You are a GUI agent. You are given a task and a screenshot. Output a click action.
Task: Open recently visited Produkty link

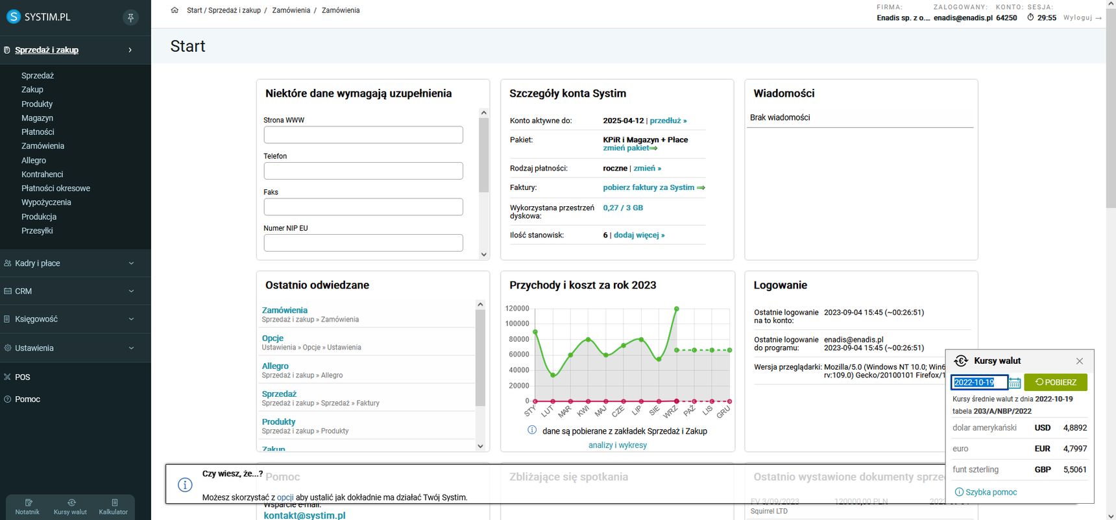click(x=278, y=421)
